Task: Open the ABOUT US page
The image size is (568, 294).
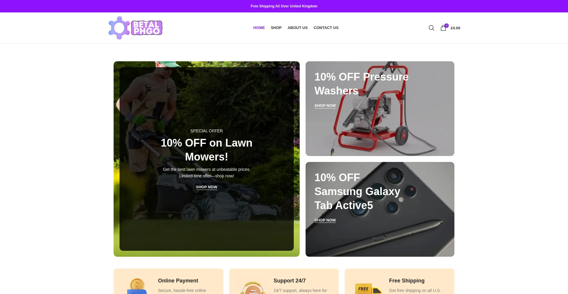Action: (x=298, y=28)
